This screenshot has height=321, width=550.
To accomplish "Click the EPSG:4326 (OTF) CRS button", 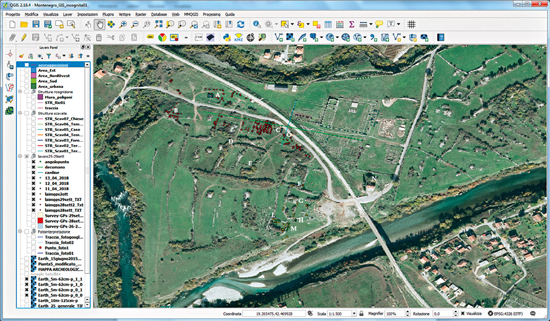I will pos(505,314).
